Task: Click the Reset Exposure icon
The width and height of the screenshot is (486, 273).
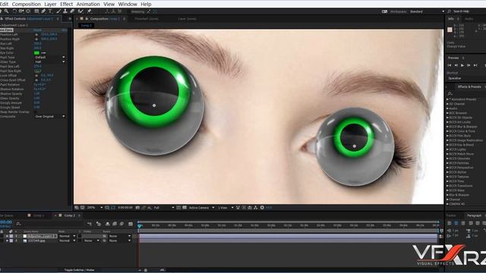Action: (262, 208)
